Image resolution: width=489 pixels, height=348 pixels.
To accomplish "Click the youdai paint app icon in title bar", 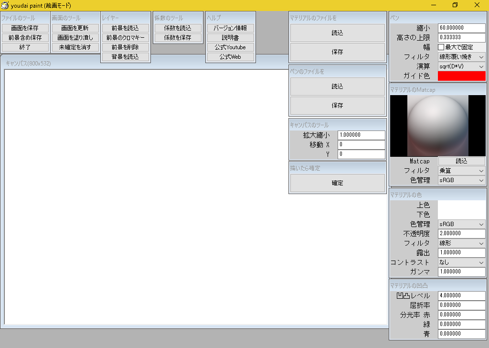I will coord(5,5).
